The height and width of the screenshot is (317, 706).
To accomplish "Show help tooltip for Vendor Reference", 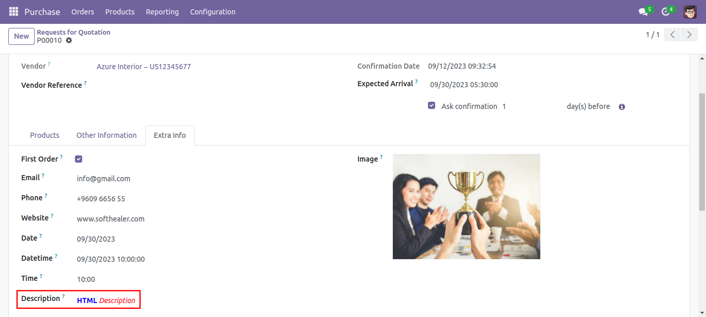I will coord(85,83).
